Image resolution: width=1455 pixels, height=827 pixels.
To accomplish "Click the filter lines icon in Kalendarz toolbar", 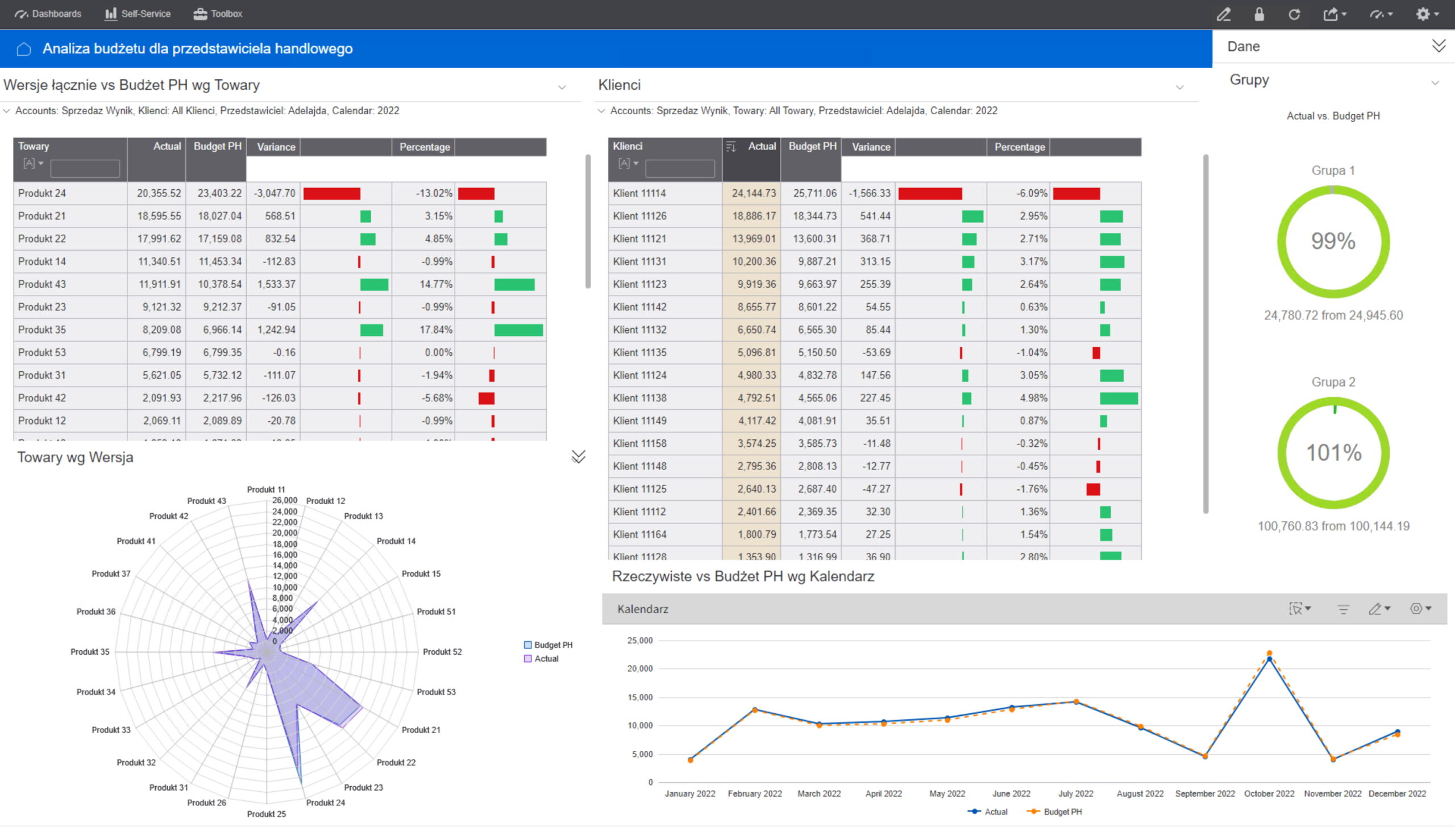I will 1343,609.
